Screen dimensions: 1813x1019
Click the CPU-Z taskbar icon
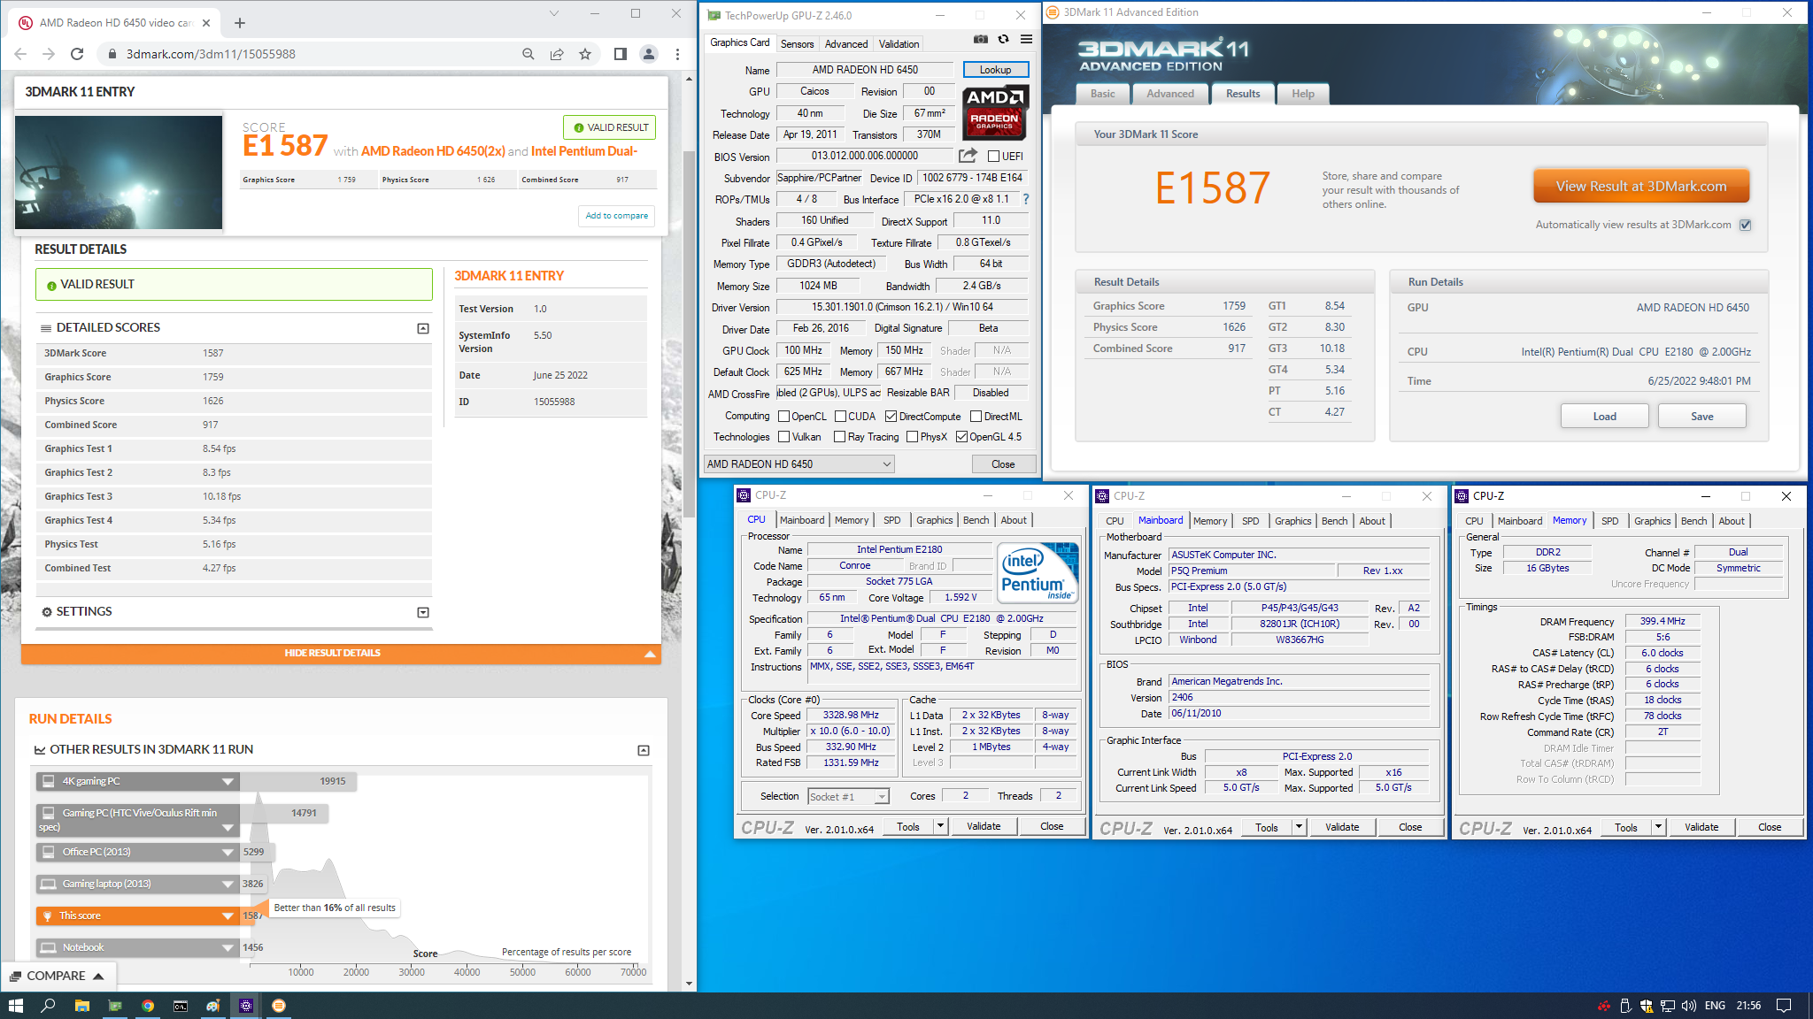click(x=246, y=1006)
